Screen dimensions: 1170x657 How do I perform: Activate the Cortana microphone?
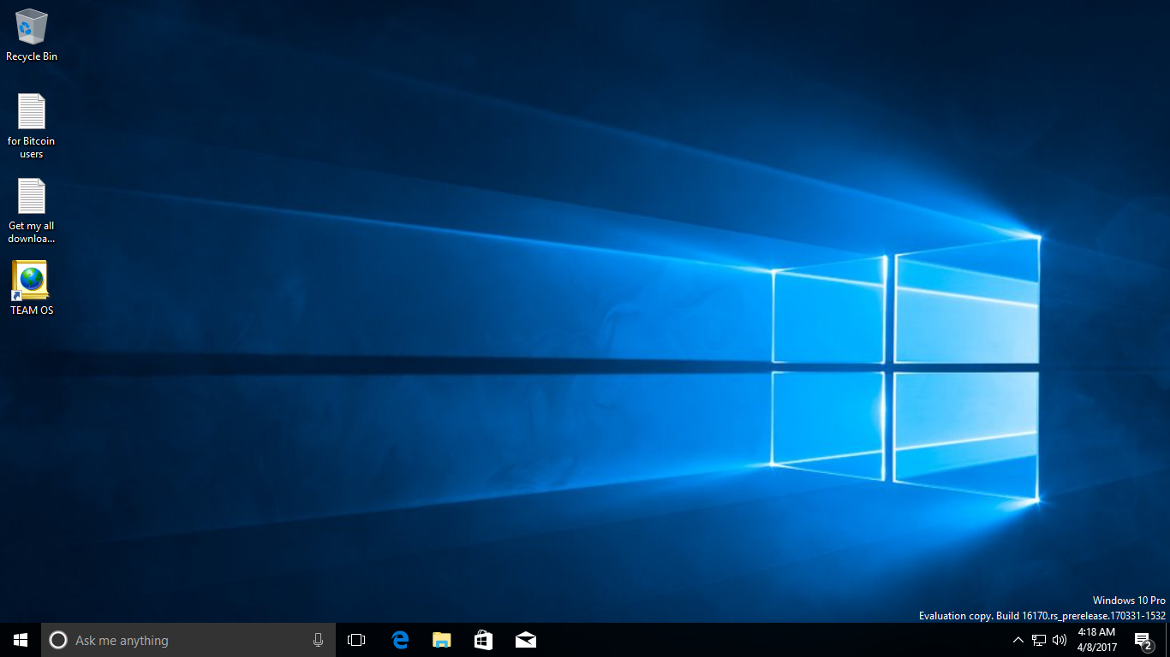(x=318, y=640)
